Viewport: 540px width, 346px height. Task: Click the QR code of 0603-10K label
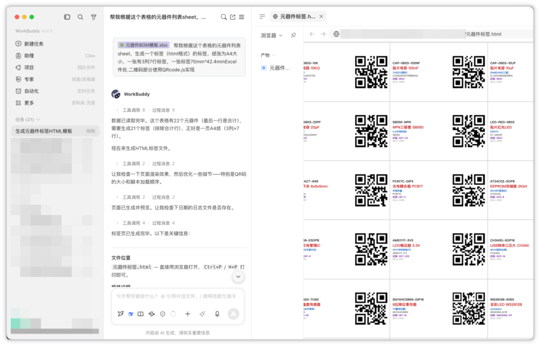[x=371, y=72]
